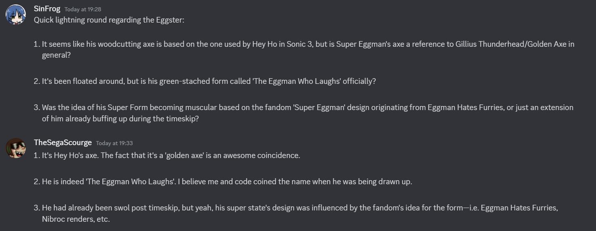The image size is (596, 231).
Task: Open TheSegaScourge's avatar picture
Action: coord(16,148)
